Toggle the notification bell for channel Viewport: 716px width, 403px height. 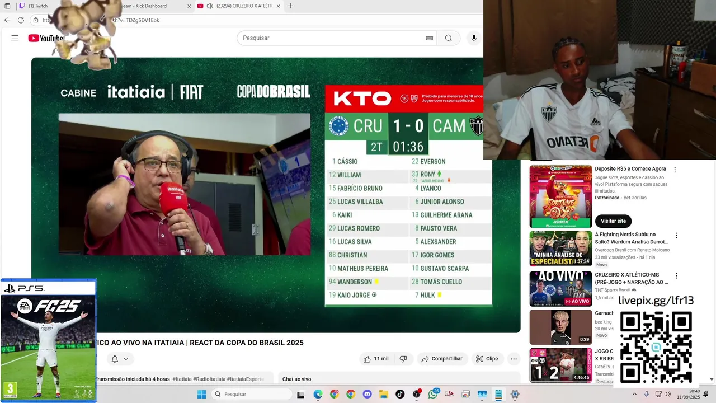coord(115,359)
